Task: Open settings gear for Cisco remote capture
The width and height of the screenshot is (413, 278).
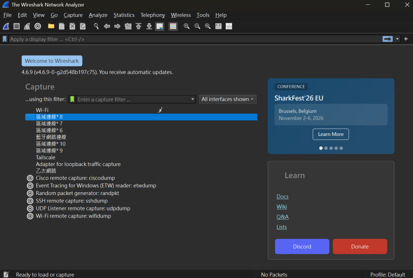Action: (30, 178)
